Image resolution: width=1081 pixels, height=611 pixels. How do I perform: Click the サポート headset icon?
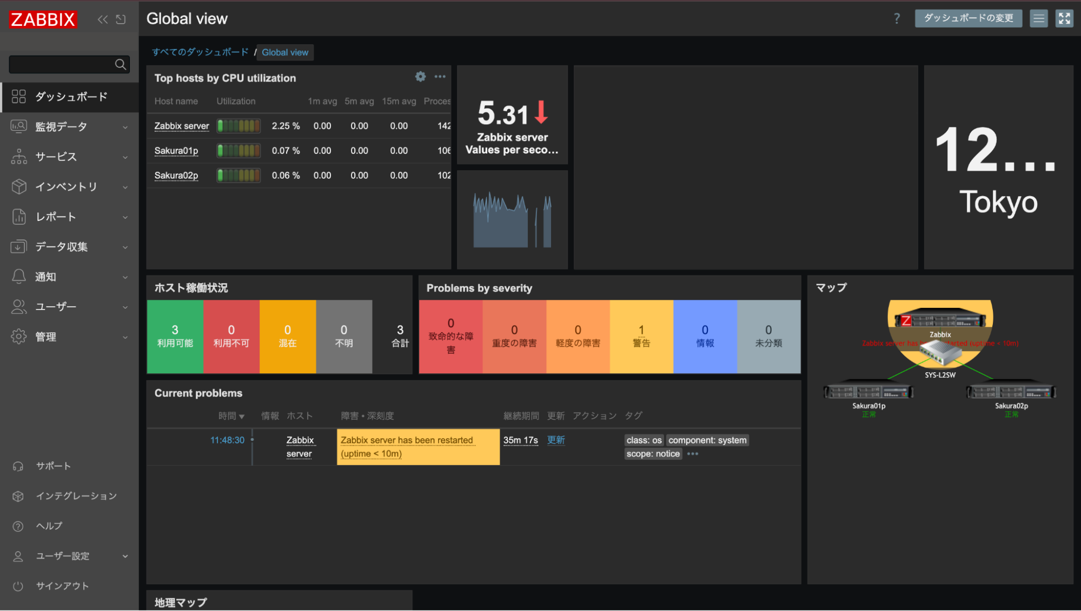18,466
